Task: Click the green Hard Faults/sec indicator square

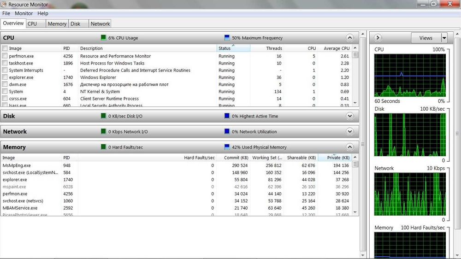Action: pyautogui.click(x=103, y=147)
